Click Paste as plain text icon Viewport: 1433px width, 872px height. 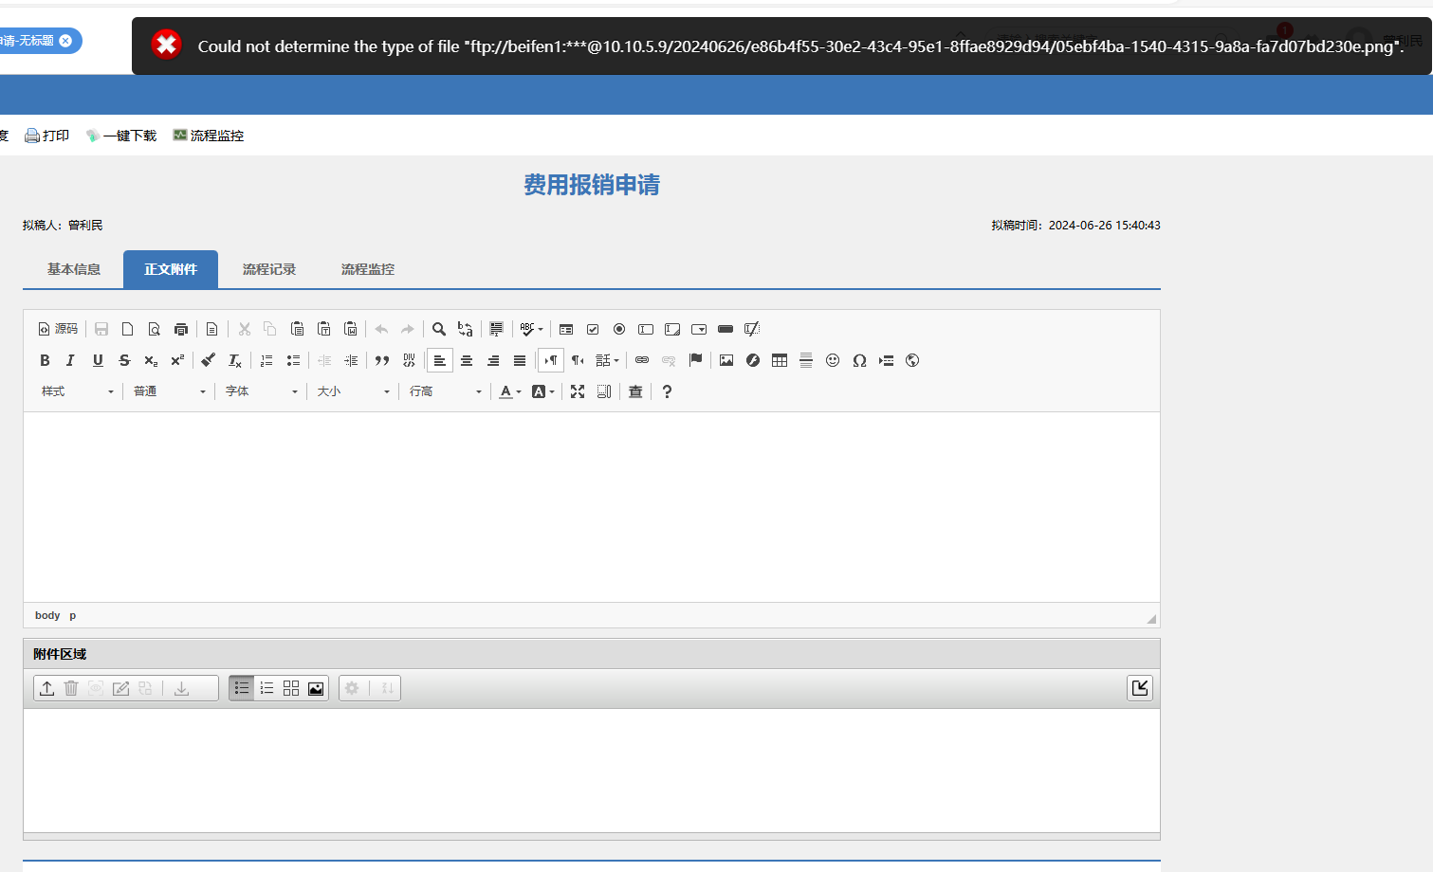click(x=324, y=329)
